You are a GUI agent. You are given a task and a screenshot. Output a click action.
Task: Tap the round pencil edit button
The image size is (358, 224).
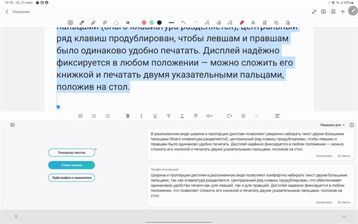pos(353,11)
